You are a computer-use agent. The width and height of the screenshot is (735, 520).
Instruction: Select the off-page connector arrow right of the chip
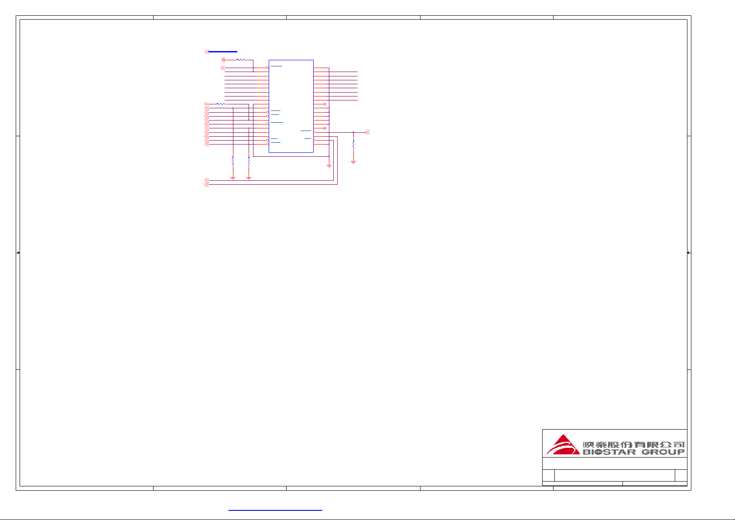coord(368,132)
